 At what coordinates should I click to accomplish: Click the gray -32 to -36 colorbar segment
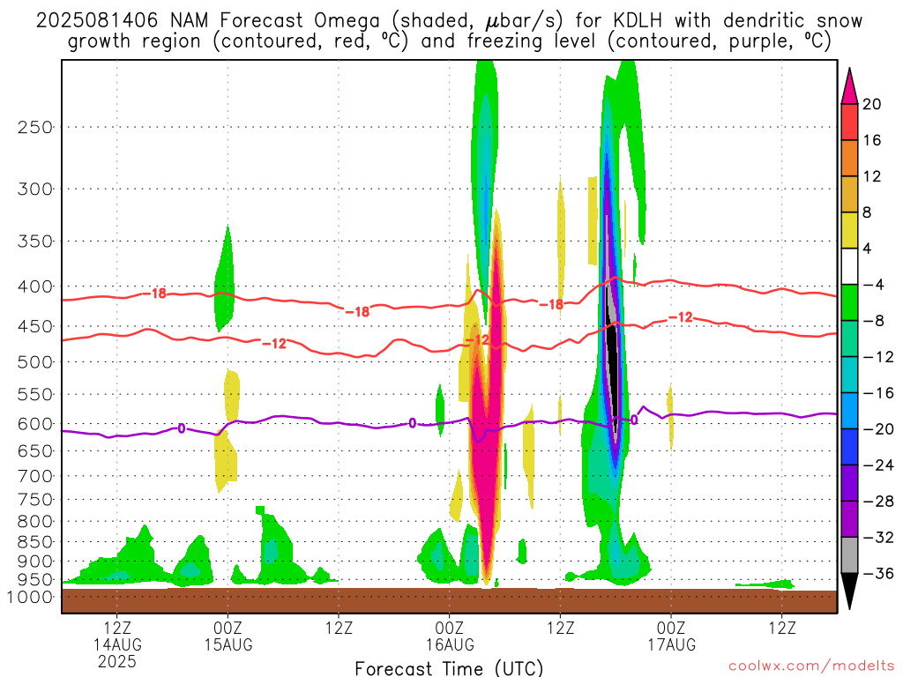(x=849, y=555)
